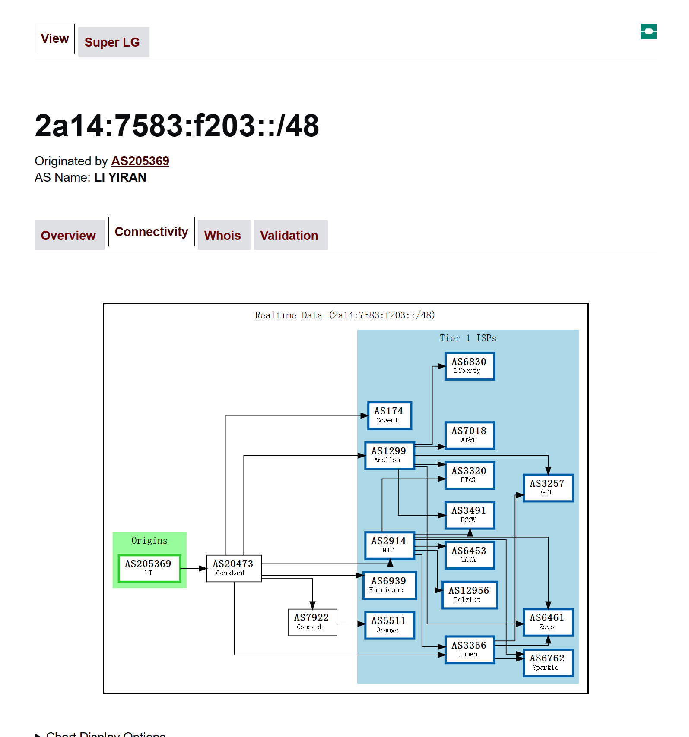Click the Tier 1 ISPs group label
Viewport: 689px width, 737px height.
click(x=468, y=338)
